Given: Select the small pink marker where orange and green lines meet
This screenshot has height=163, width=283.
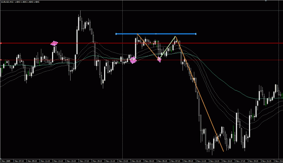Looking at the screenshot, I should click(x=159, y=59).
